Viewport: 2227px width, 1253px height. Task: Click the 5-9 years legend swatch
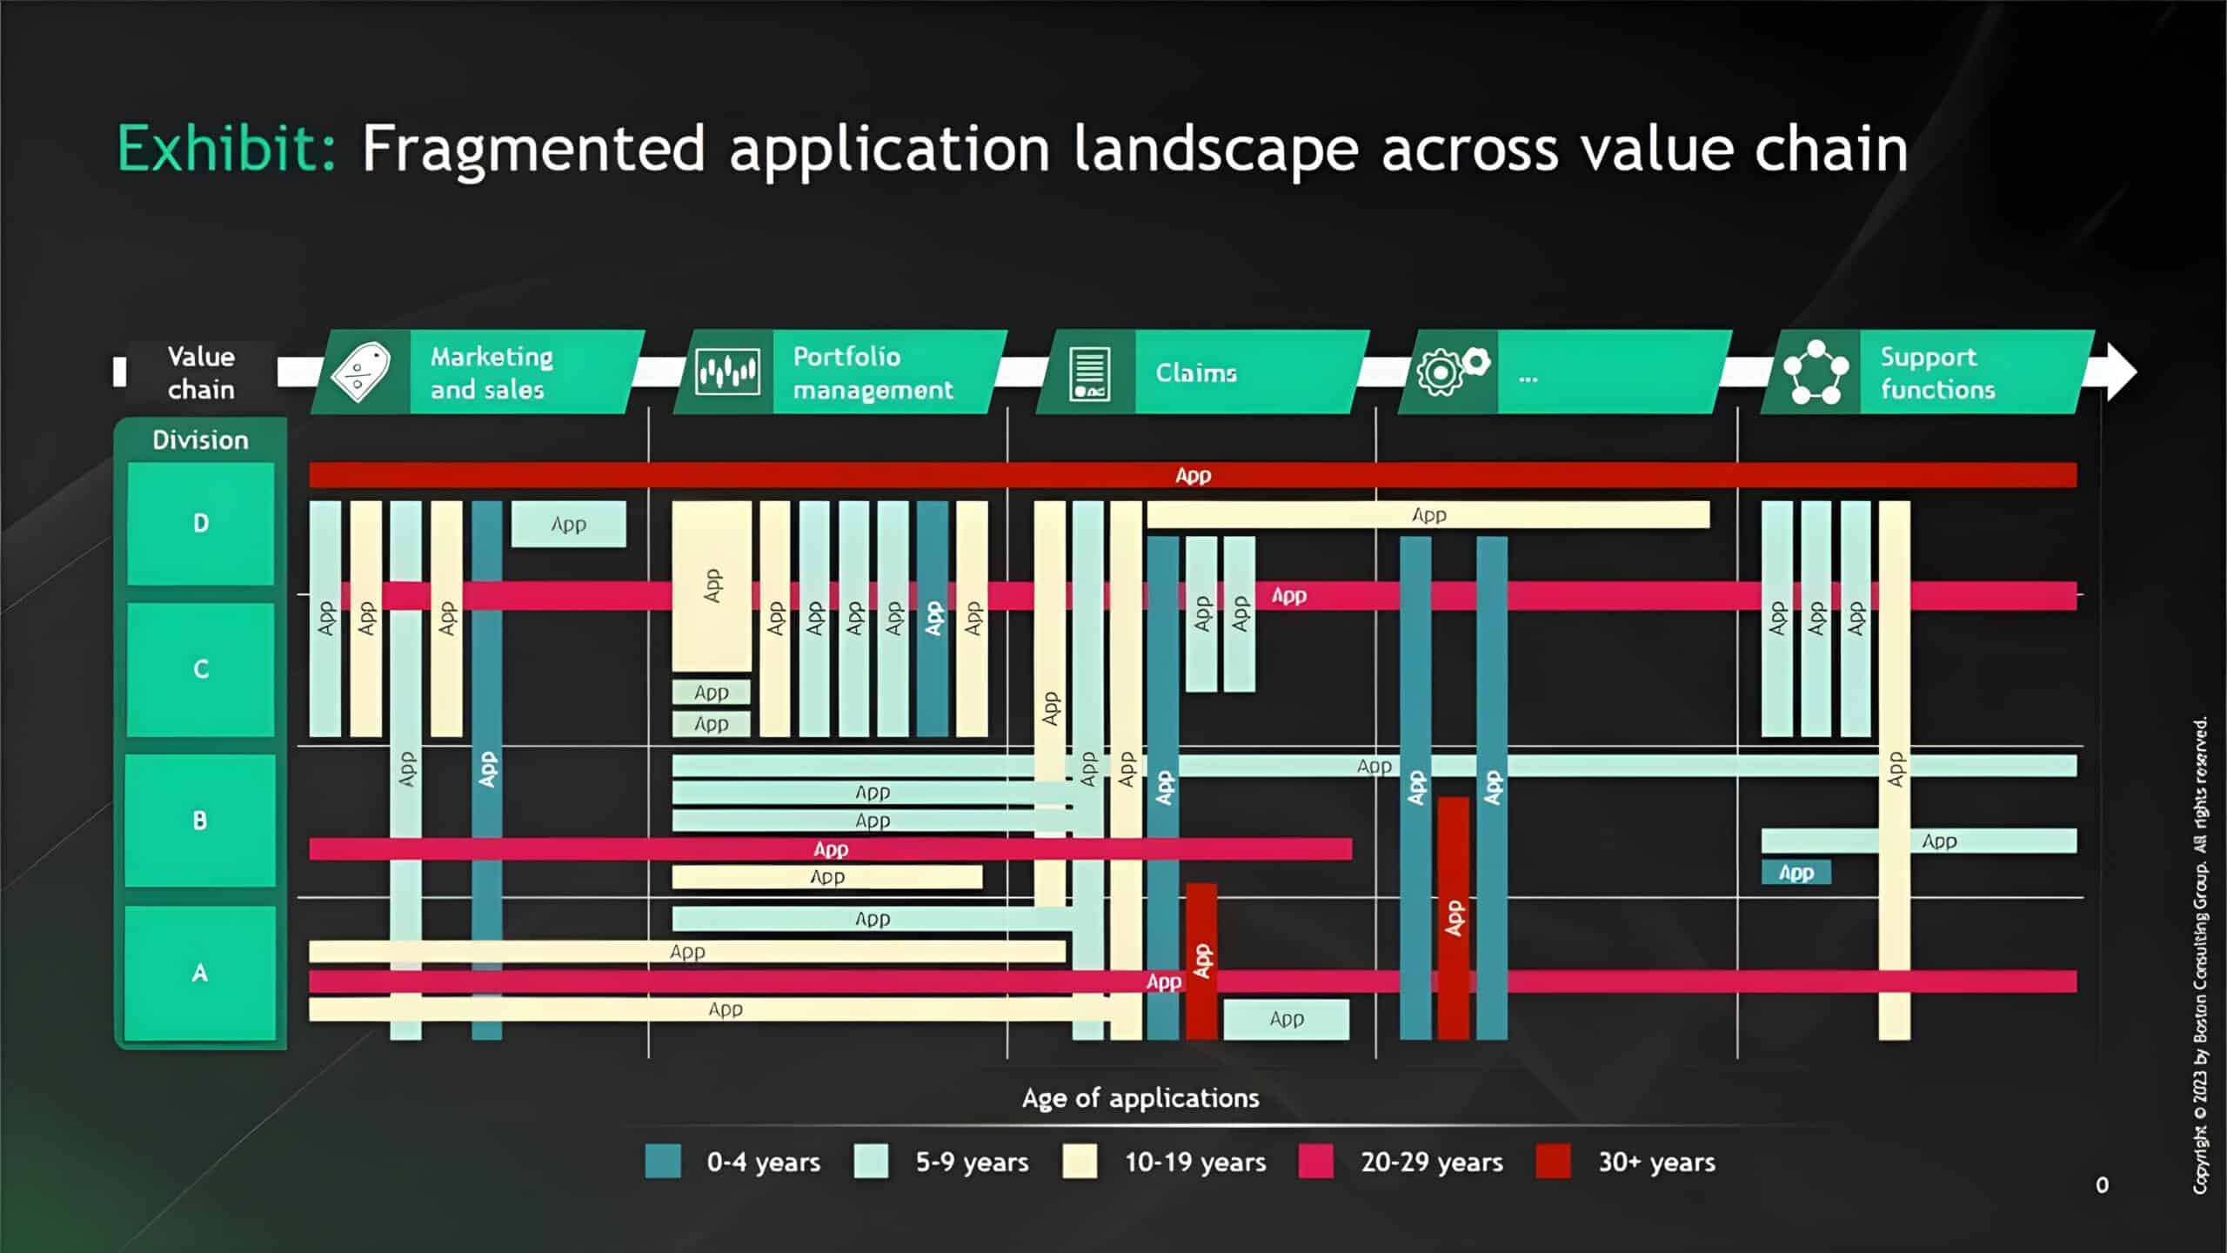coord(871,1161)
